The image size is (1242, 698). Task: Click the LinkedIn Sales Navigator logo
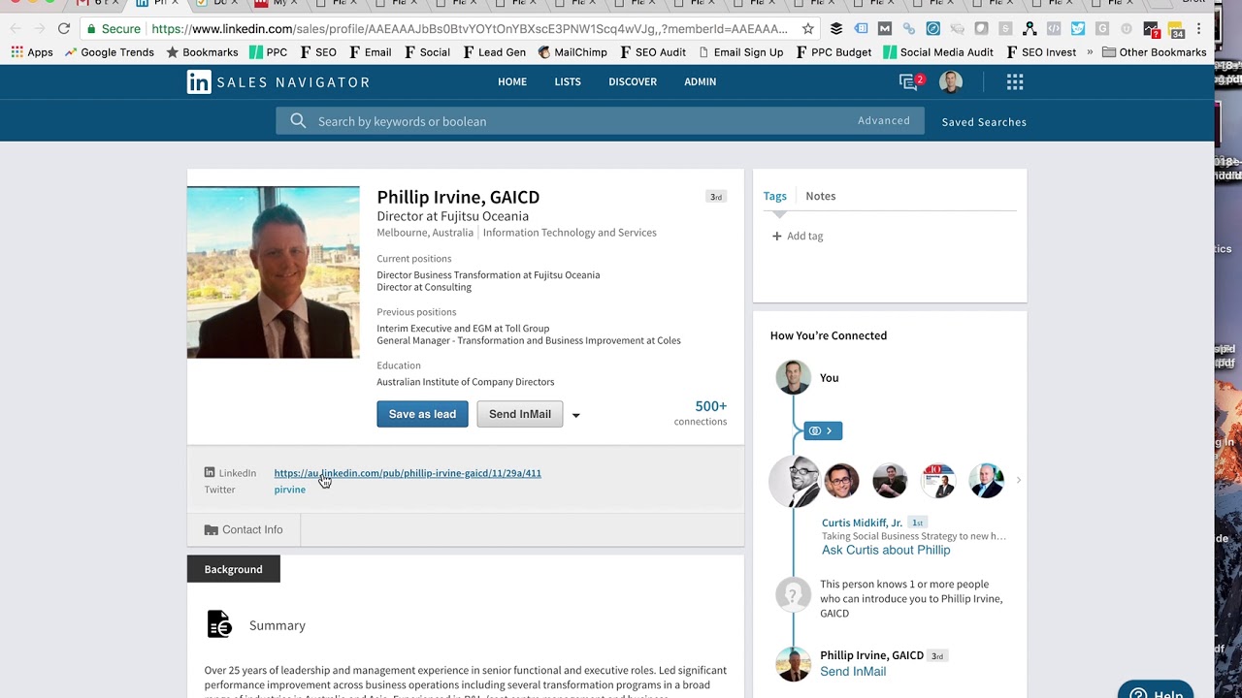tap(278, 82)
